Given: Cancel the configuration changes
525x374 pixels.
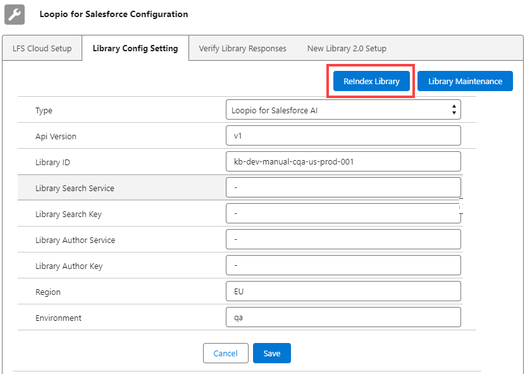Looking at the screenshot, I should click(x=226, y=353).
